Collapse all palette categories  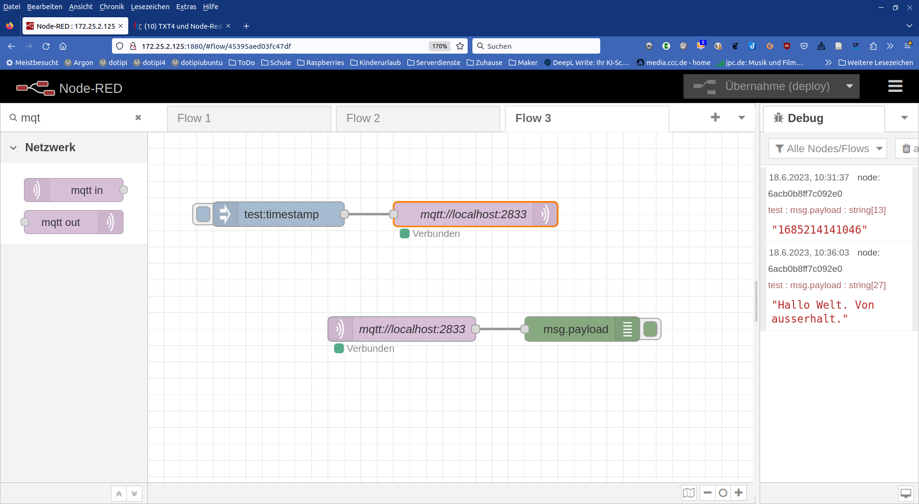coord(119,493)
